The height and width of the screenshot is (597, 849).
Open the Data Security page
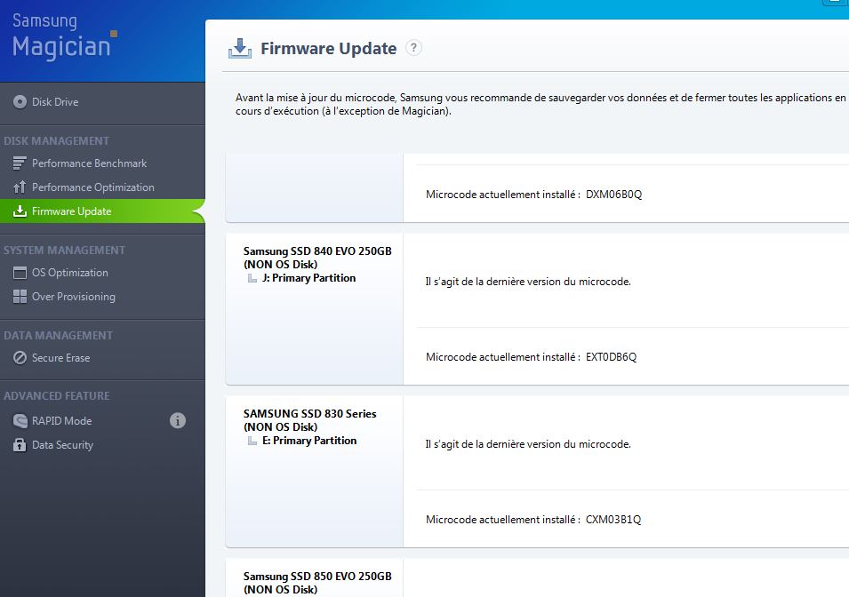coord(62,445)
